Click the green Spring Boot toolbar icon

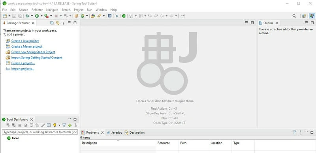tap(124, 16)
